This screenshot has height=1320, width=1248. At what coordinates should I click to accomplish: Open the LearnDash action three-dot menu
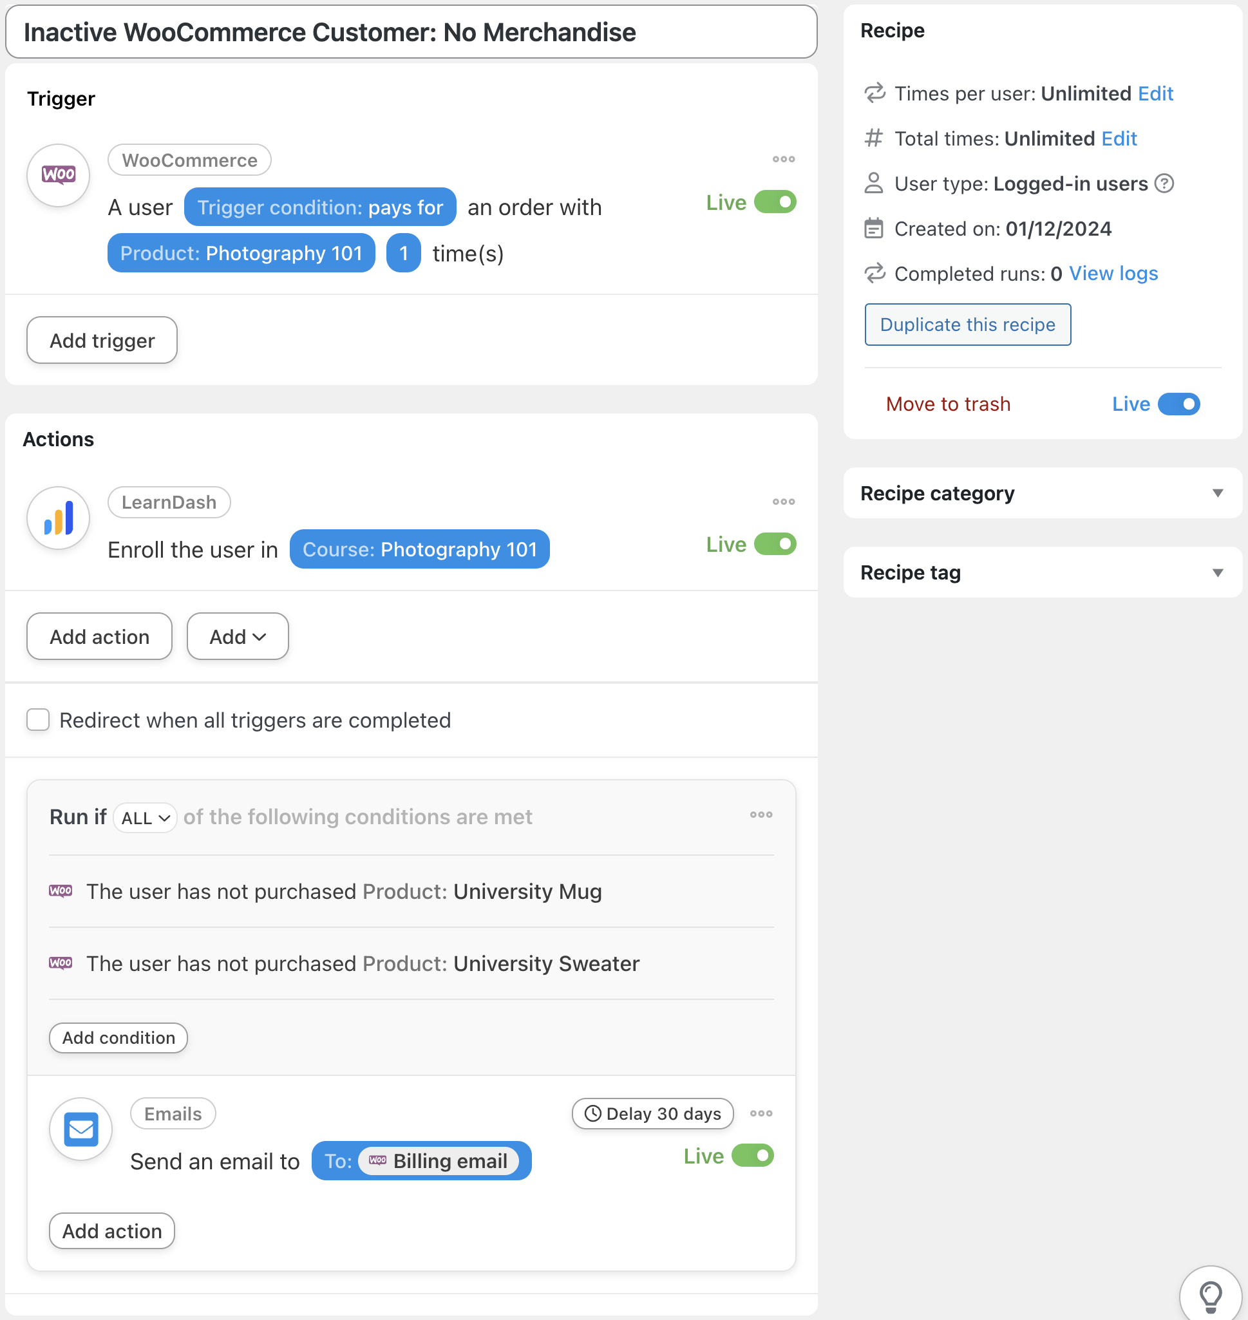coord(783,502)
